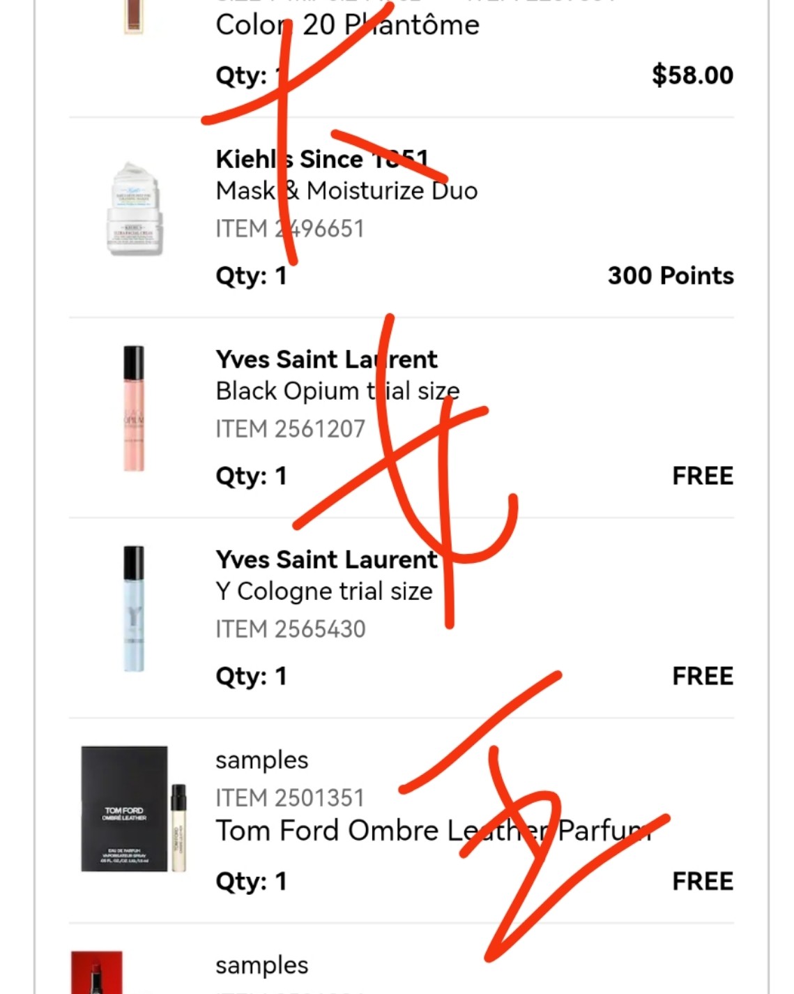Open the Y Cologne trial size product

coord(324,592)
